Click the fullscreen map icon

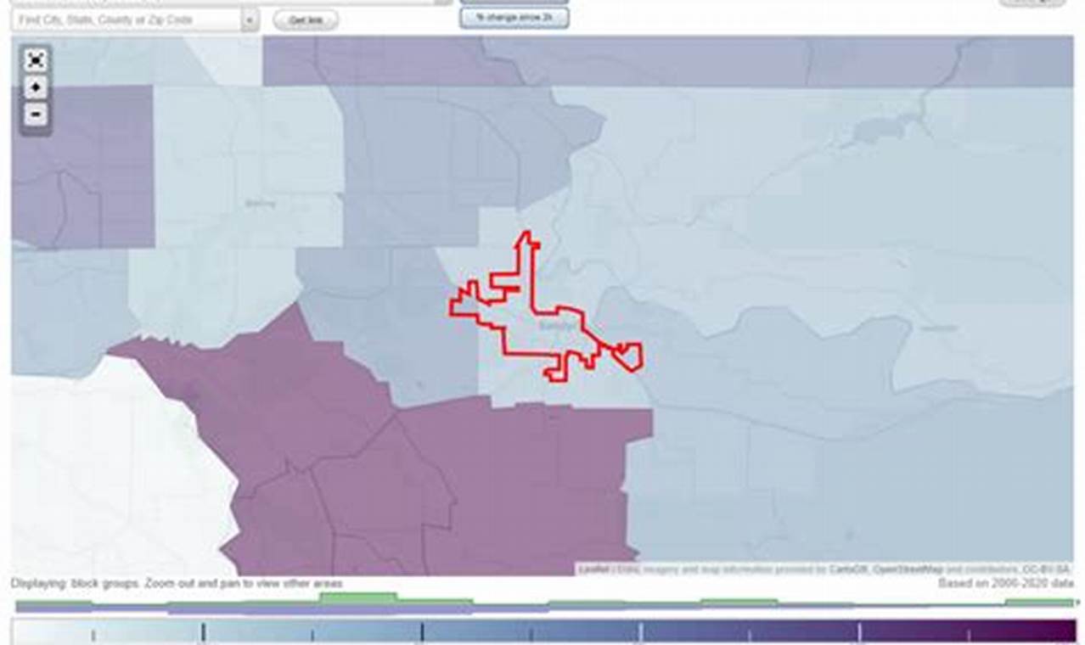tap(36, 60)
